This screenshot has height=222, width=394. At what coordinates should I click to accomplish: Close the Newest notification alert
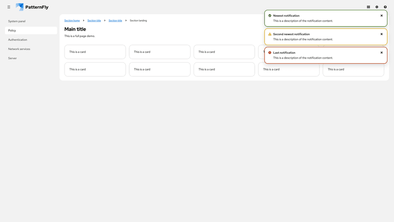[381, 16]
